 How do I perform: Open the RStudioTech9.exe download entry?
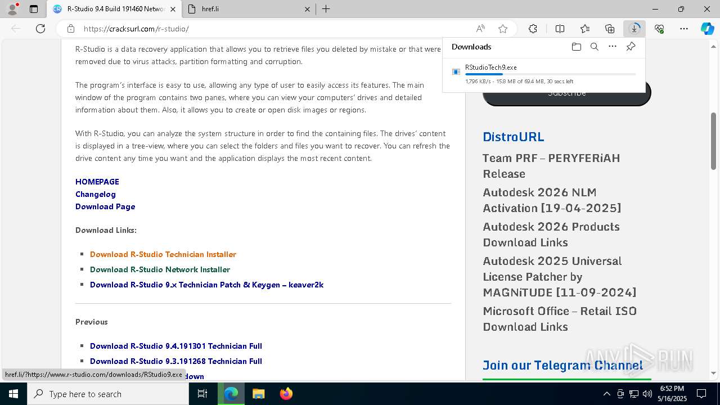coord(544,74)
